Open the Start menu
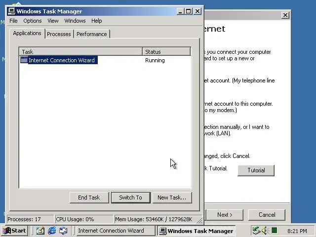Viewport: 316px width, 237px height. point(14,231)
